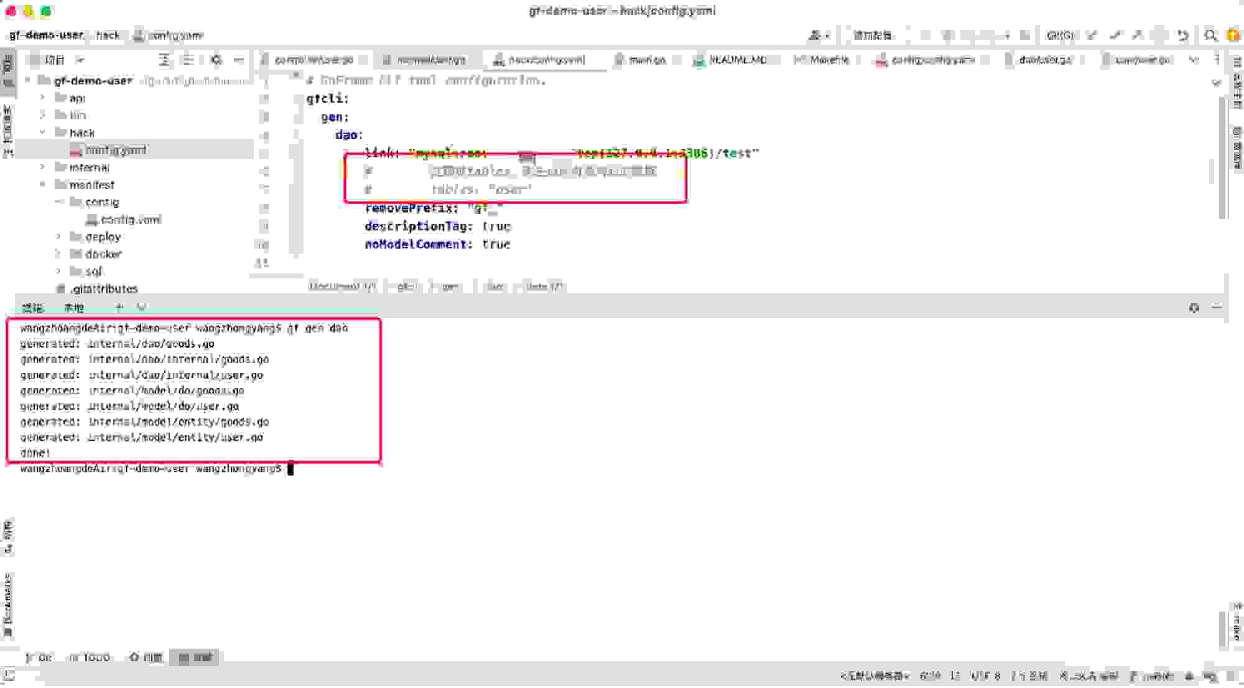The width and height of the screenshot is (1244, 688).
Task: Click expand all icon in project panel
Action: point(164,60)
